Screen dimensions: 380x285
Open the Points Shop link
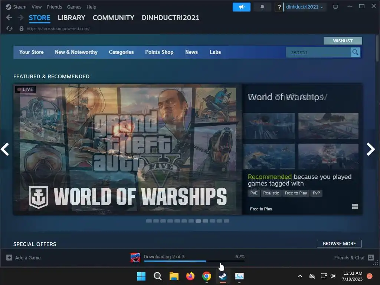tap(159, 52)
